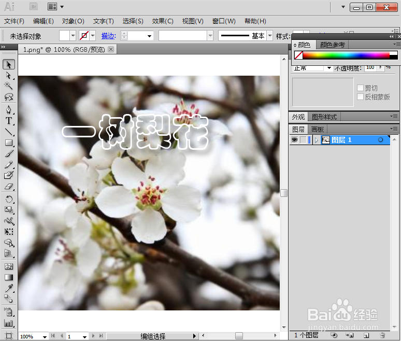Select the Mesh tool

coord(9,266)
